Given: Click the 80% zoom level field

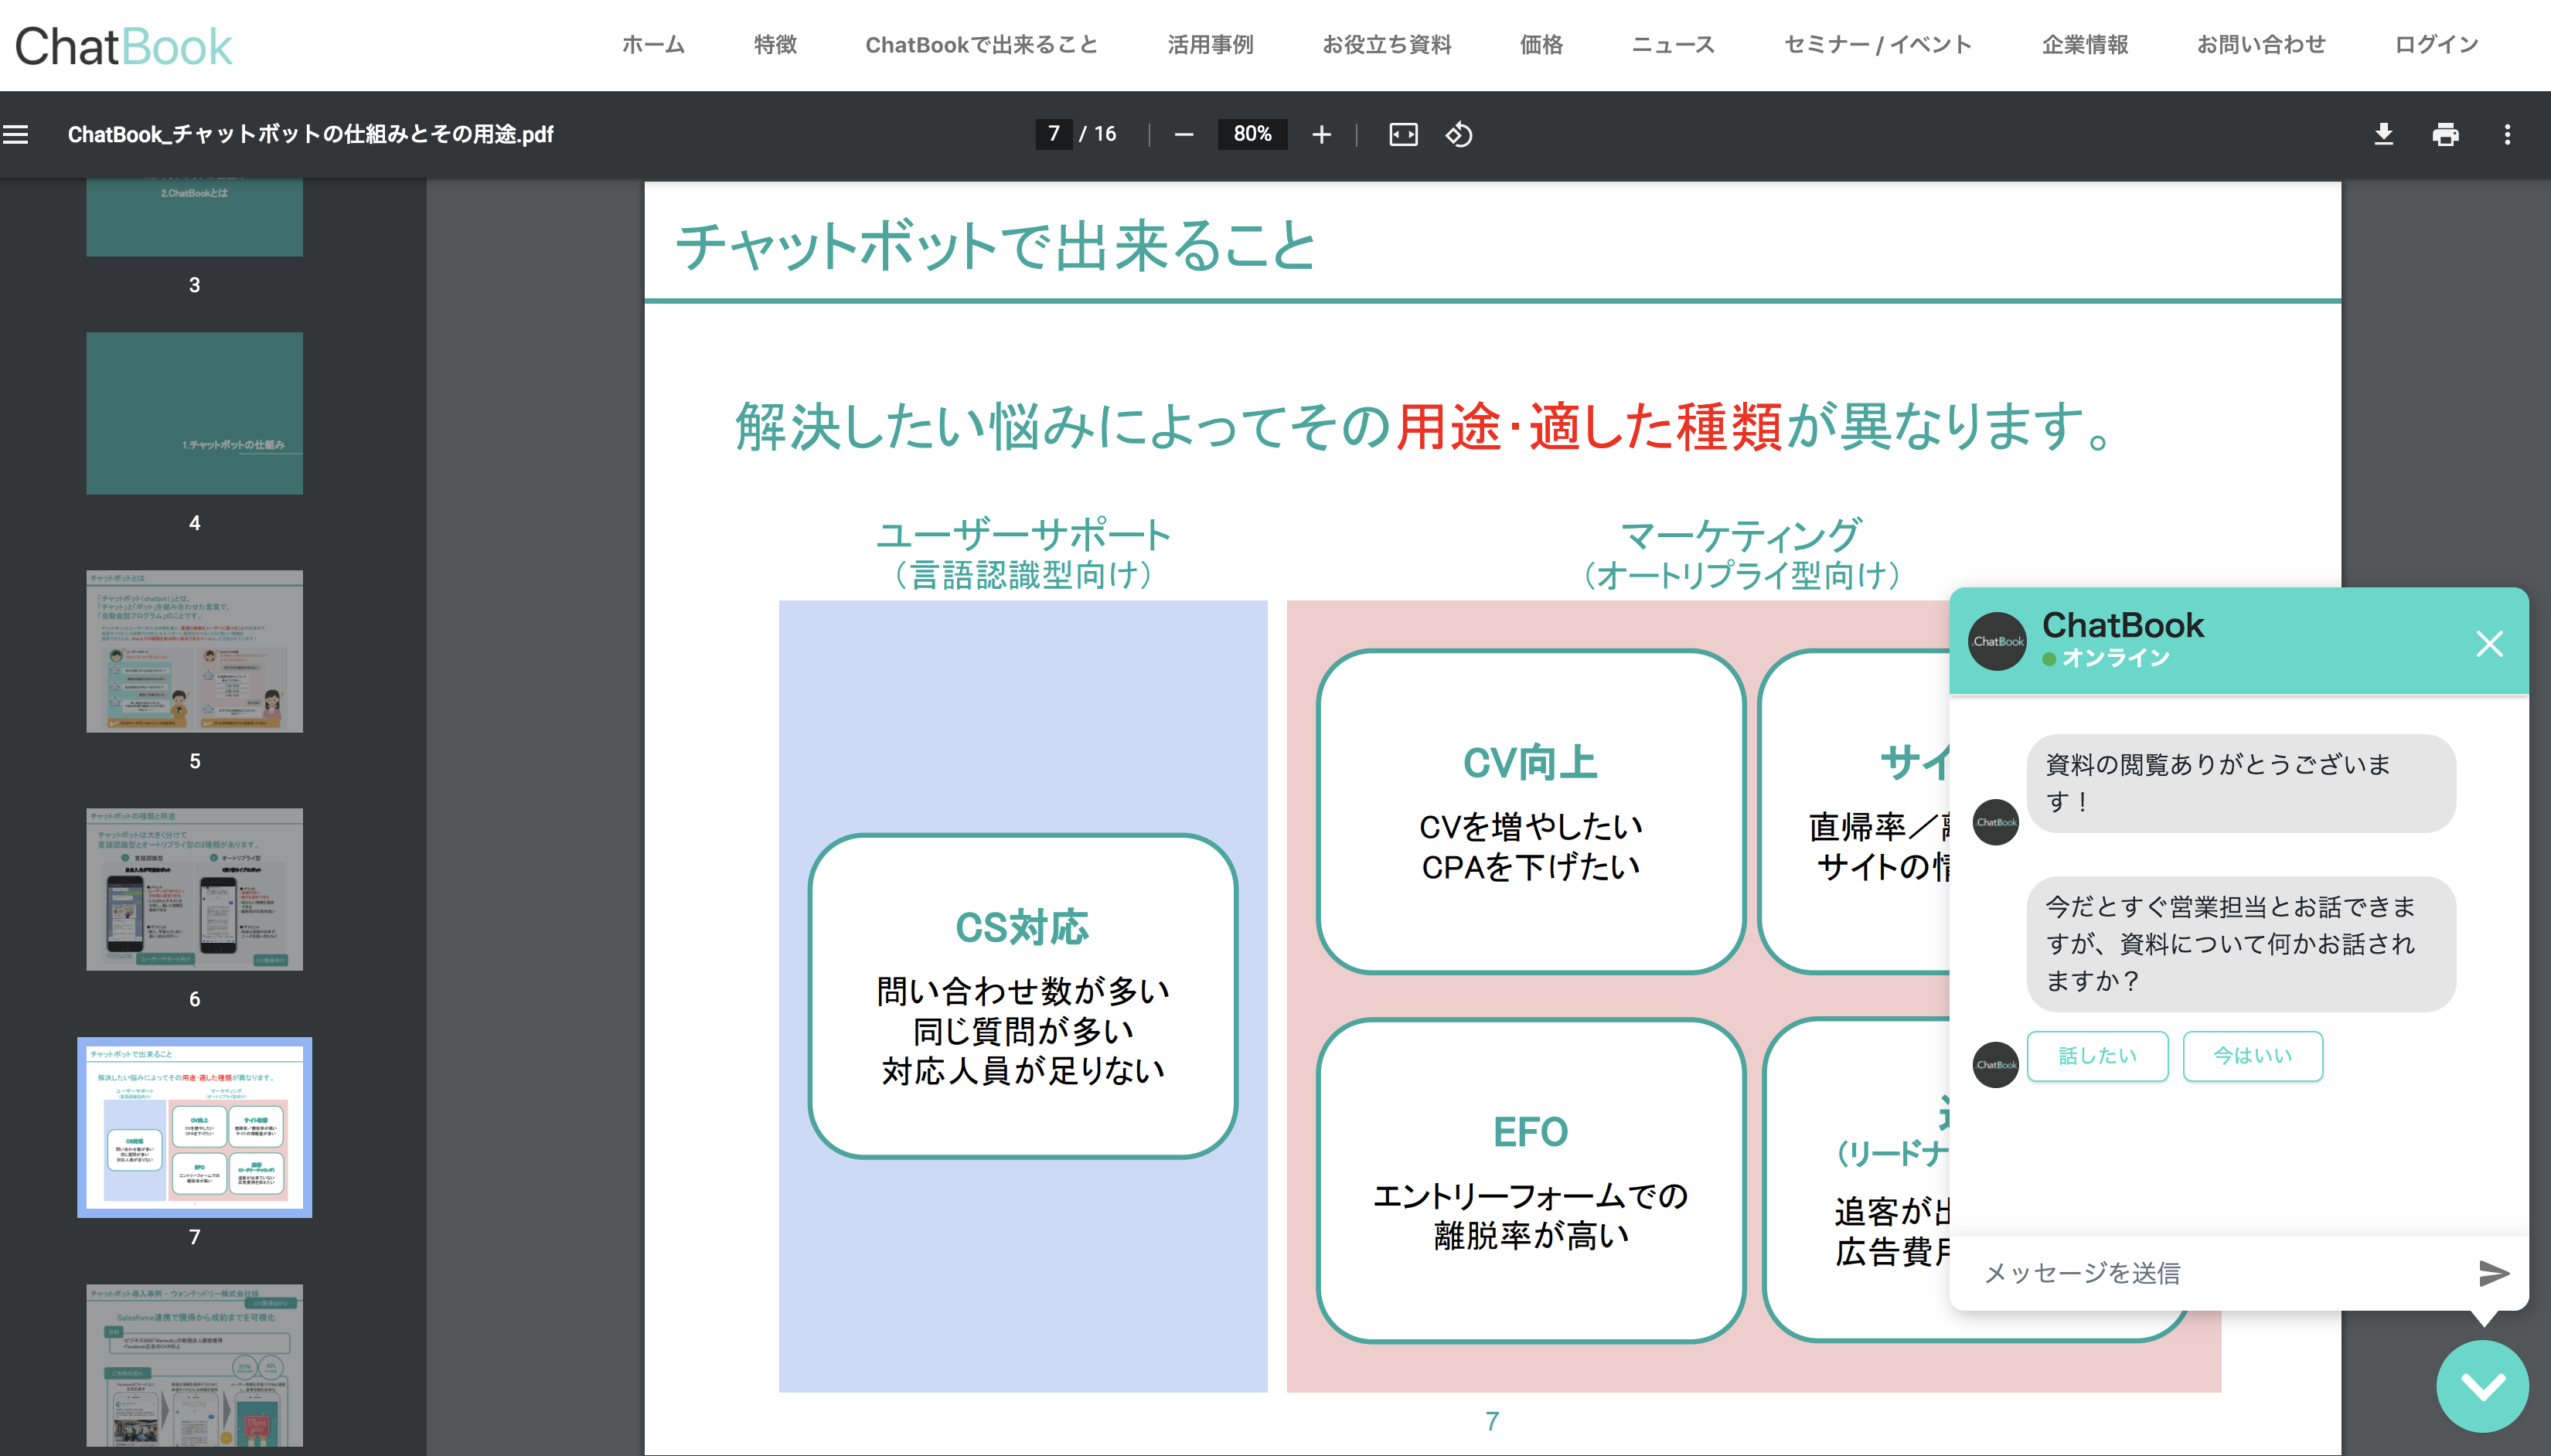Looking at the screenshot, I should click(1252, 134).
